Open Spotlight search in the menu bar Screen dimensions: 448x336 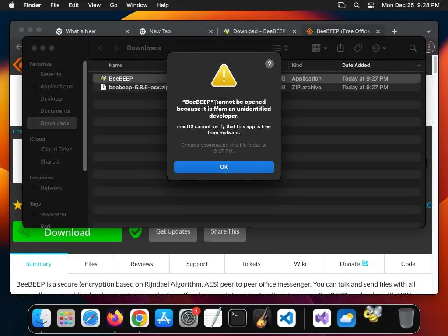click(x=356, y=5)
